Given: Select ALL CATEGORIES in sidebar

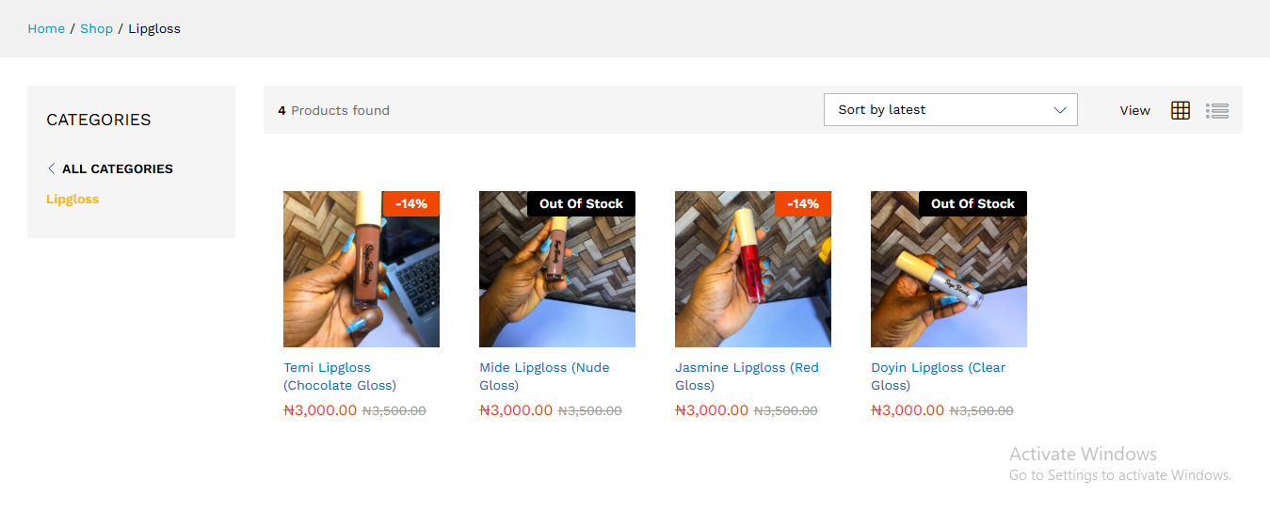Looking at the screenshot, I should point(118,168).
